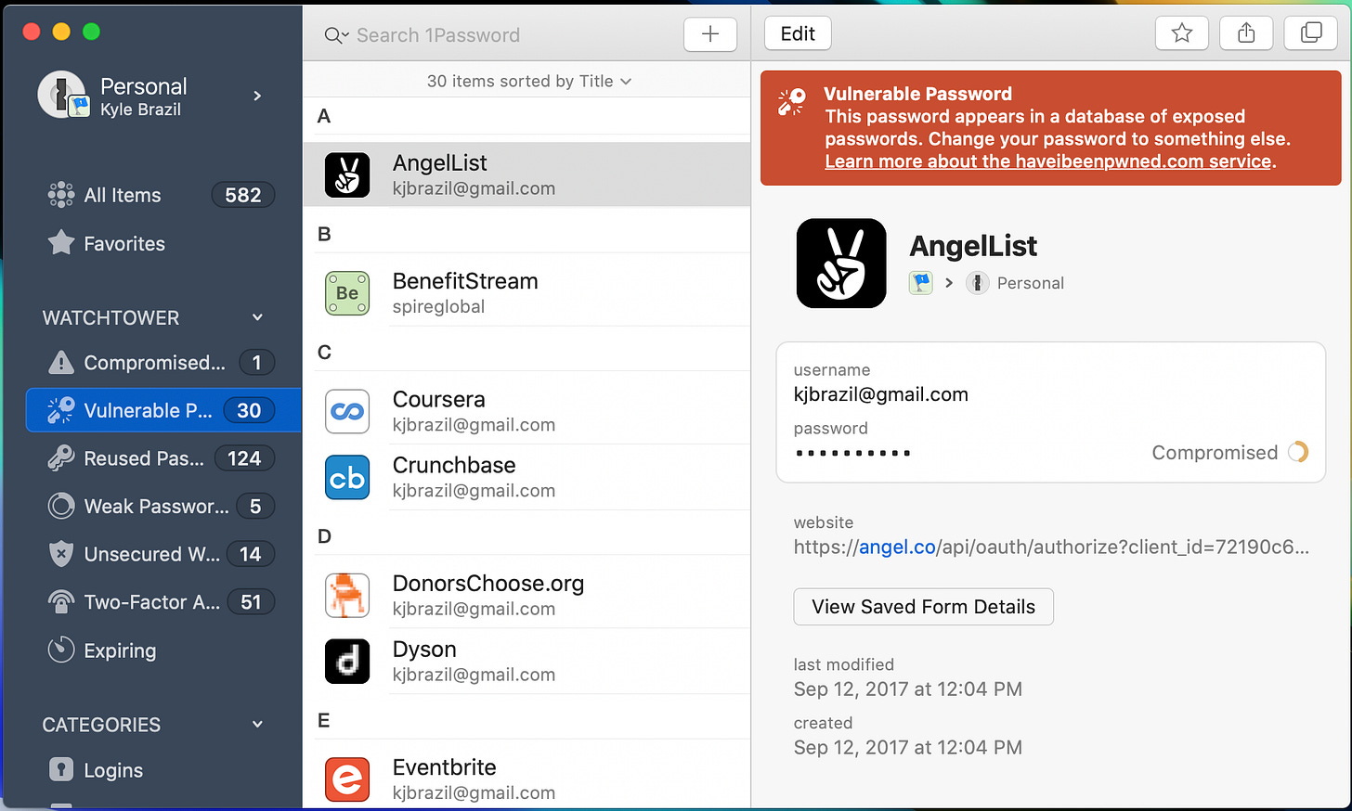The height and width of the screenshot is (811, 1352).
Task: Open Expiring items list
Action: 160,650
